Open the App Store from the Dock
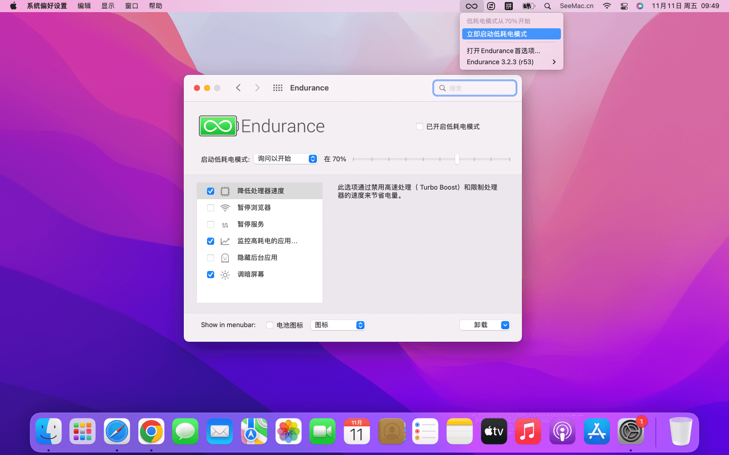Image resolution: width=729 pixels, height=455 pixels. (x=597, y=431)
